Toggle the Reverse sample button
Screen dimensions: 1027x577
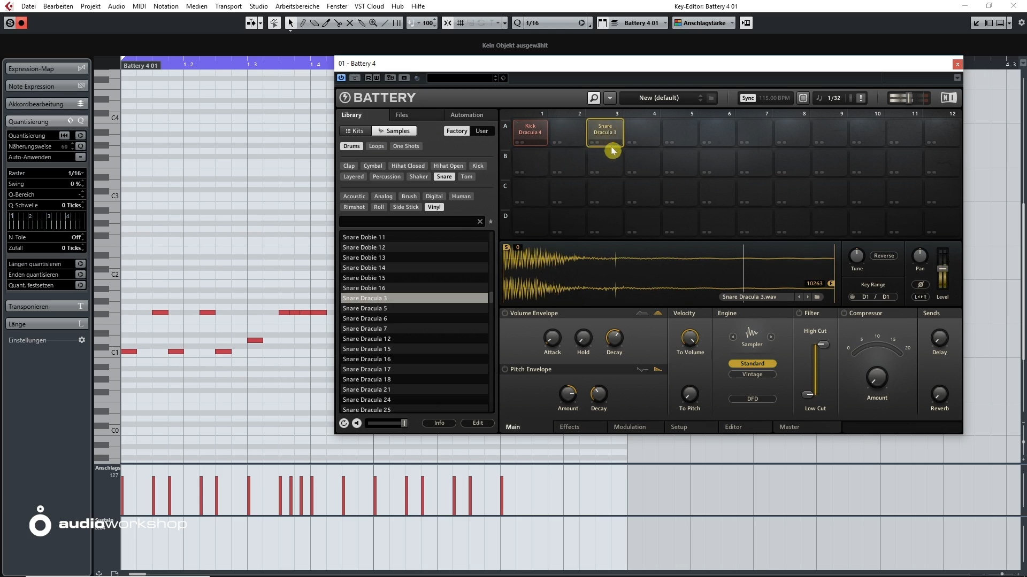(884, 256)
